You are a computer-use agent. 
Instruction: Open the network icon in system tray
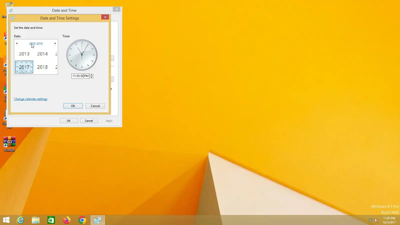click(x=370, y=220)
